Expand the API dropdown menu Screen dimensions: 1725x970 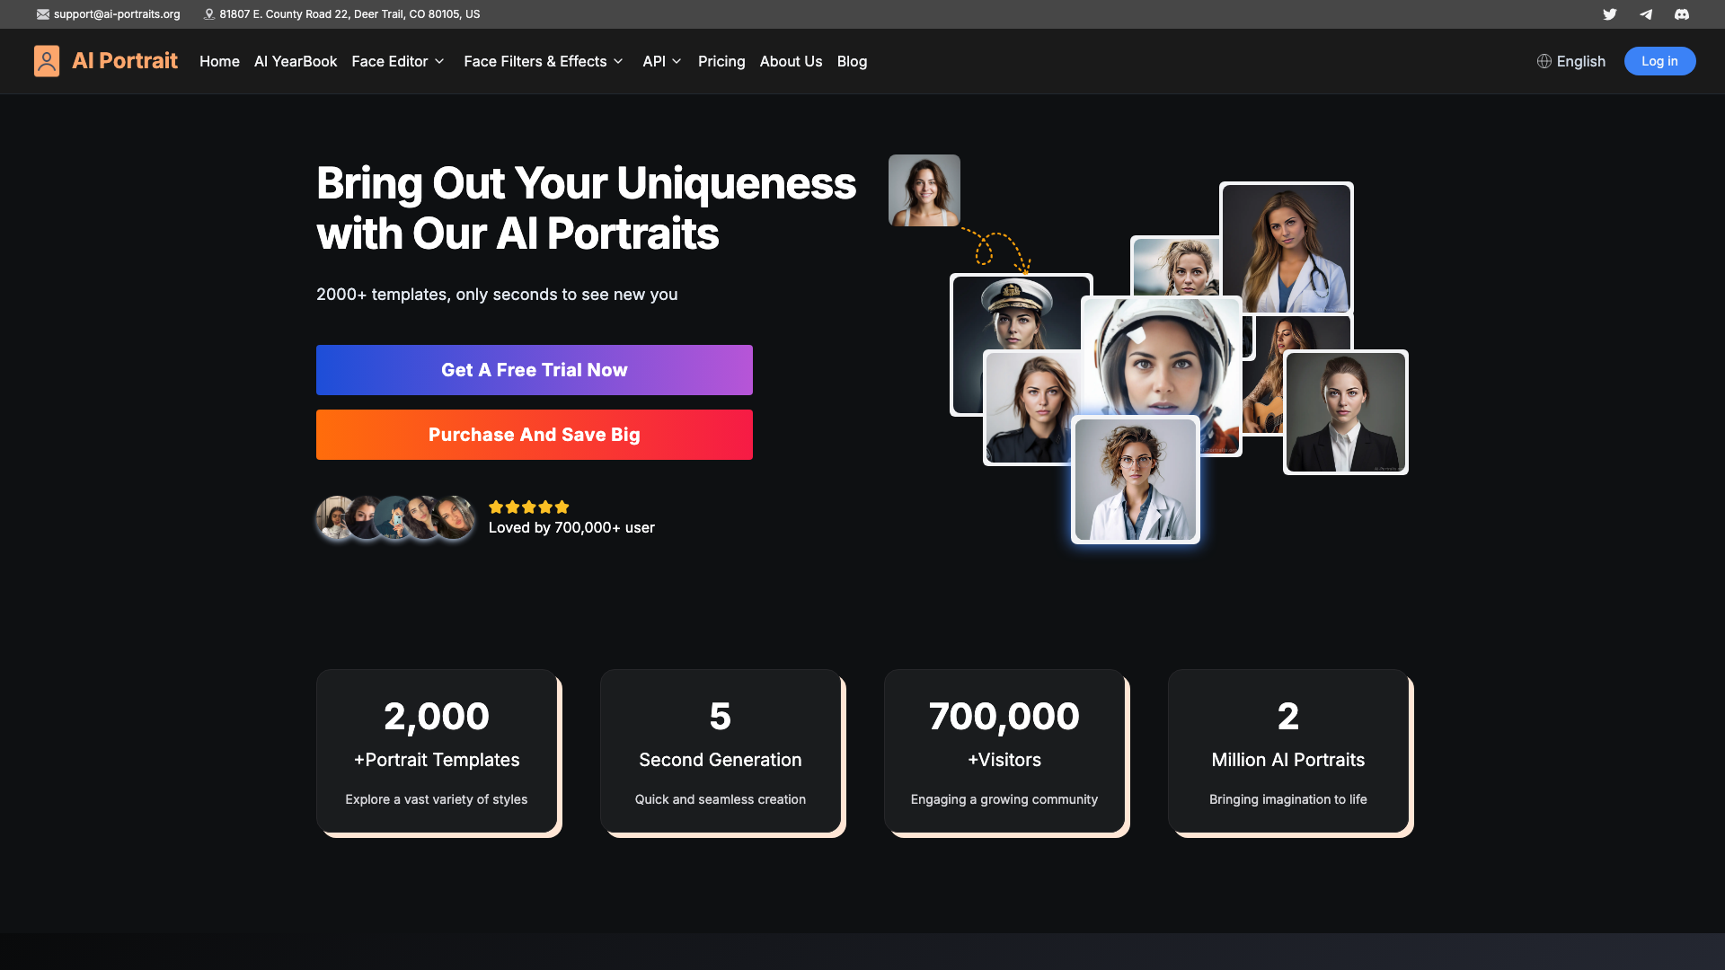point(662,61)
